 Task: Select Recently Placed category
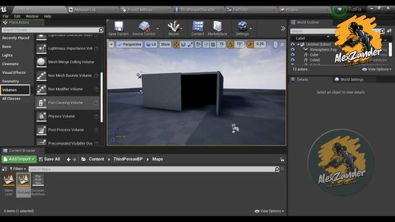pos(15,38)
